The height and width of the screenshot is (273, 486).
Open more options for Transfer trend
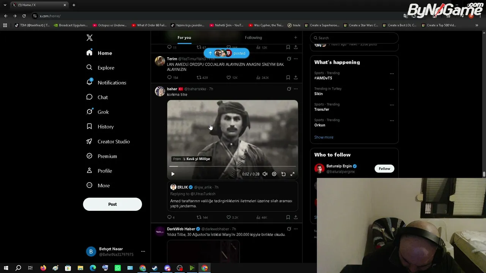(392, 105)
